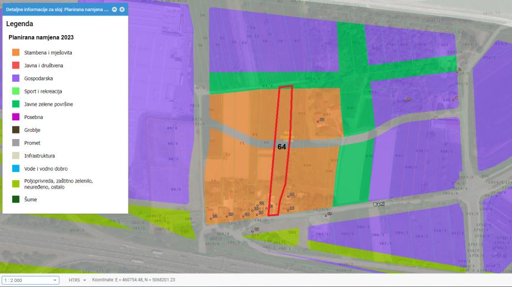The width and height of the screenshot is (512, 287).
Task: Click the grey Promet legend swatch
Action: click(16, 143)
